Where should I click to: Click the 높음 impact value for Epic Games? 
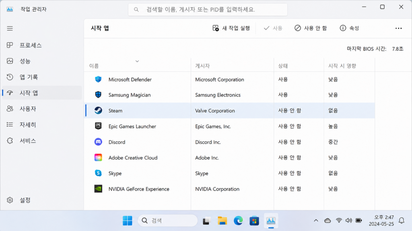pyautogui.click(x=333, y=126)
